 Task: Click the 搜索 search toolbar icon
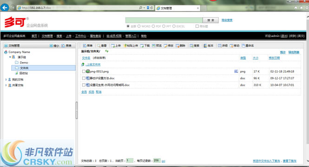point(191,46)
